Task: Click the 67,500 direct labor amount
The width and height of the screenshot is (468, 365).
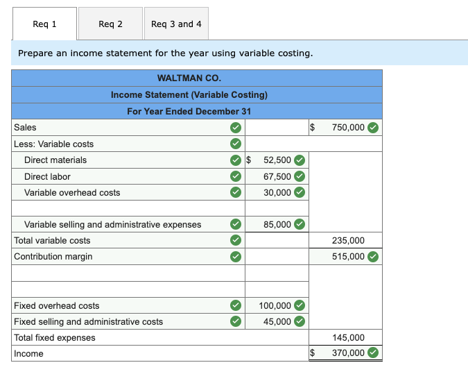Action: pos(277,176)
